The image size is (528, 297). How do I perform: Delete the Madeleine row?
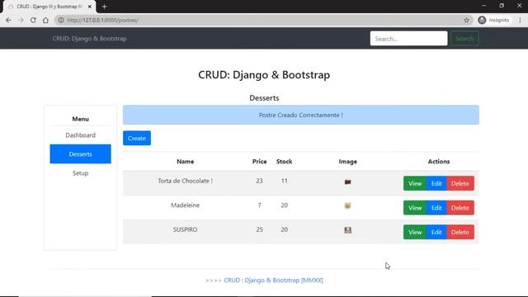pyautogui.click(x=460, y=208)
